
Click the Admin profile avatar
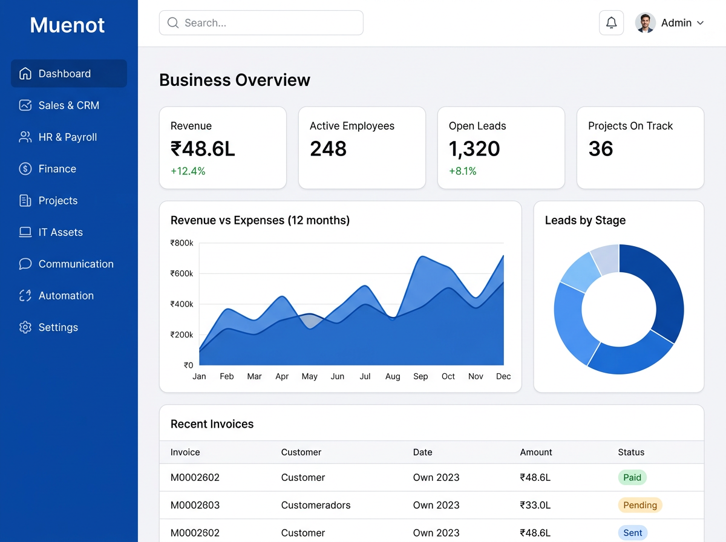point(646,23)
